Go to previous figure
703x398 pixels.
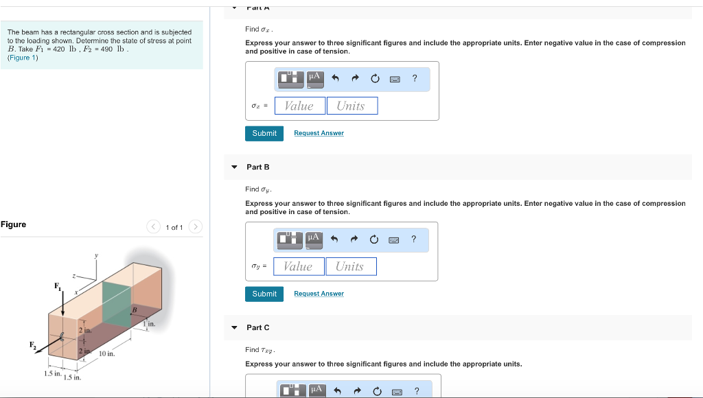(153, 226)
